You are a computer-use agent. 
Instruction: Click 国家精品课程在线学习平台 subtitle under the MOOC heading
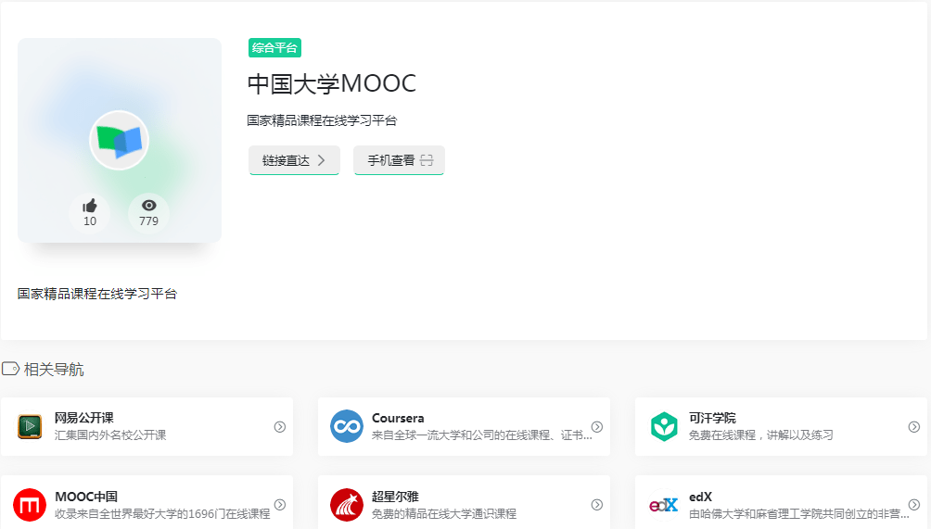(x=322, y=120)
